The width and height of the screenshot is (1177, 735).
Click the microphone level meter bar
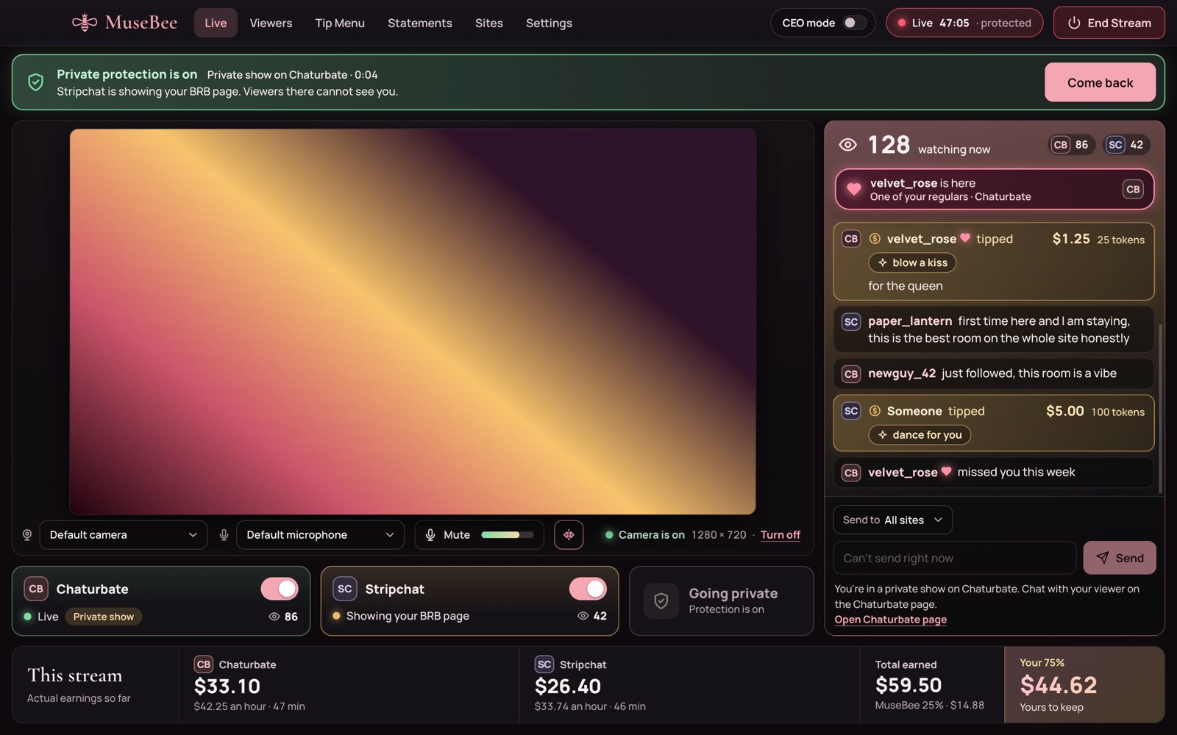508,535
